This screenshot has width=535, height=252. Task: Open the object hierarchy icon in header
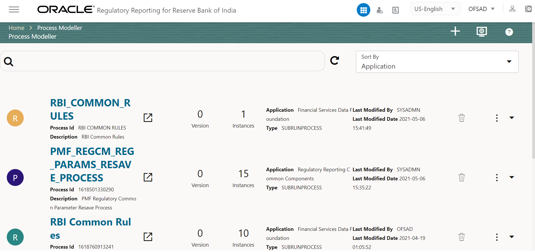click(512, 9)
